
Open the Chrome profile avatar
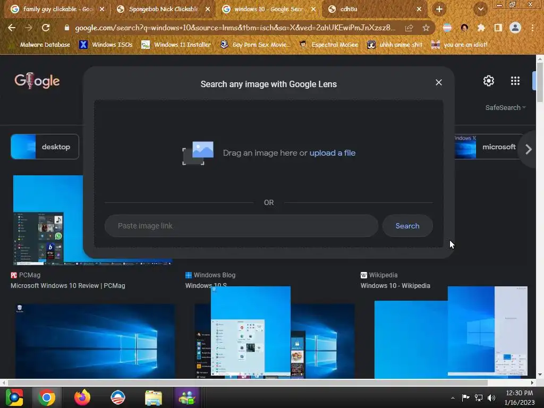[x=515, y=28]
